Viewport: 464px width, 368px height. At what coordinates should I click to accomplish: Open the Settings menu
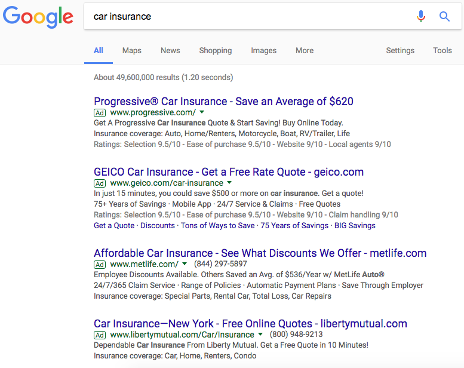[400, 51]
